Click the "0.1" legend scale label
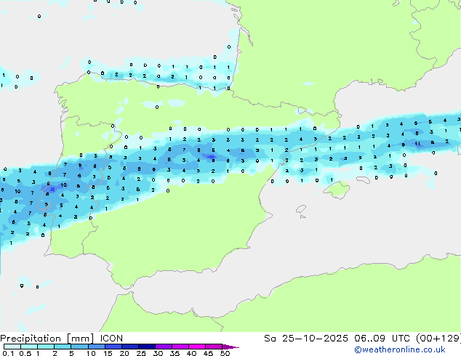This screenshot has height=356, width=461. point(8,353)
